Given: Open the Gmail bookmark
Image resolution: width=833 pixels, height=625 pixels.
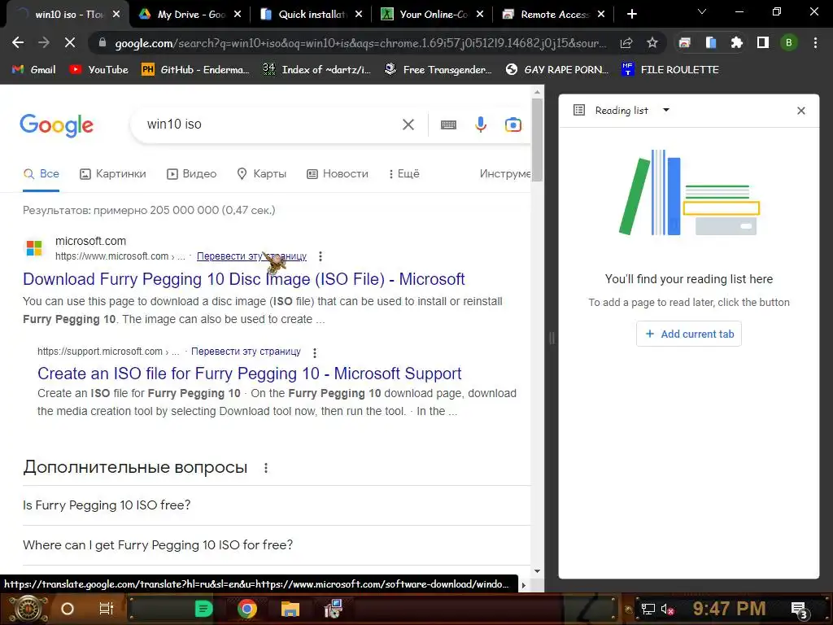Looking at the screenshot, I should (33, 70).
